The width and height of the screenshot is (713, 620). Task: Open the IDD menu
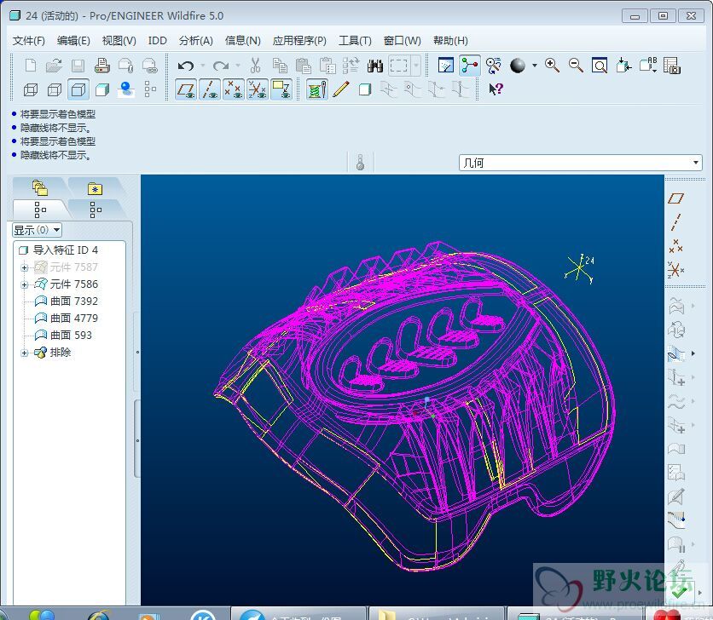[157, 41]
